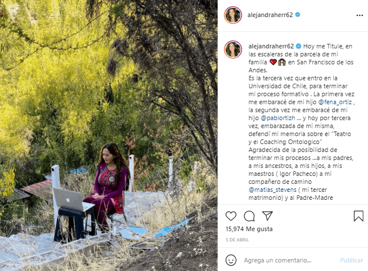The image size is (368, 271).
Task: Click the verified badge in the header
Action: [x=297, y=15]
